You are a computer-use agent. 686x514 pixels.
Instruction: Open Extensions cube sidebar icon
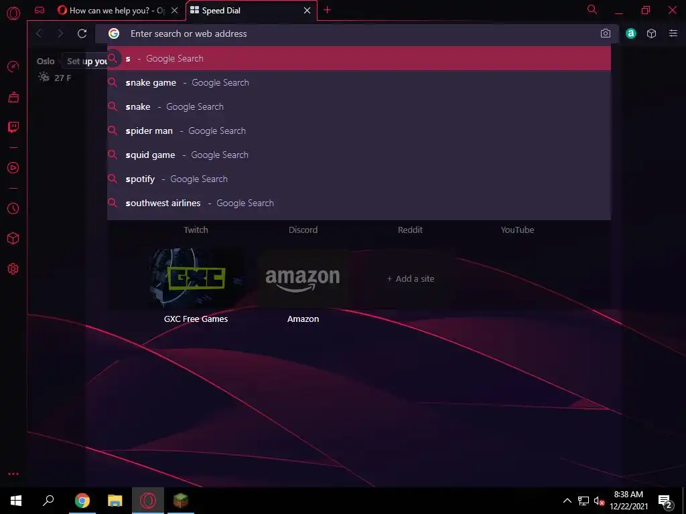click(13, 238)
